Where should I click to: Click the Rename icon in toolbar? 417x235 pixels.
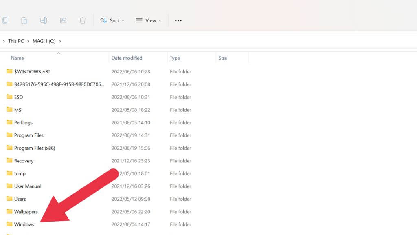point(44,20)
